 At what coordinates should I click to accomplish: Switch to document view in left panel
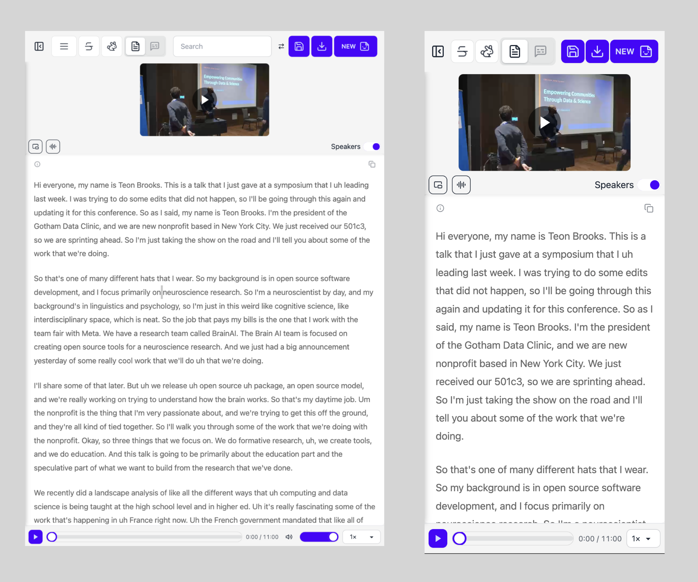[135, 46]
